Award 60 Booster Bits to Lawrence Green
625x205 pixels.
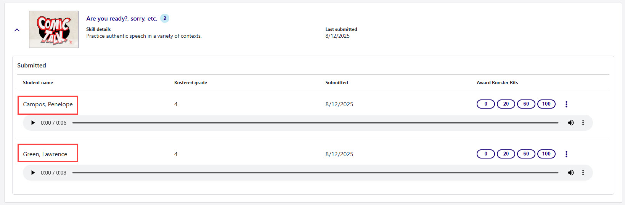(526, 154)
